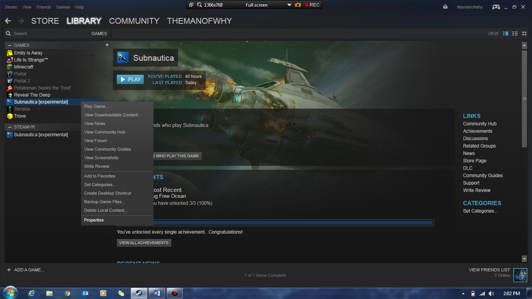Click the magnifier icon on the recorder bar
Screen dimensions: 532x299
[x=199, y=5]
